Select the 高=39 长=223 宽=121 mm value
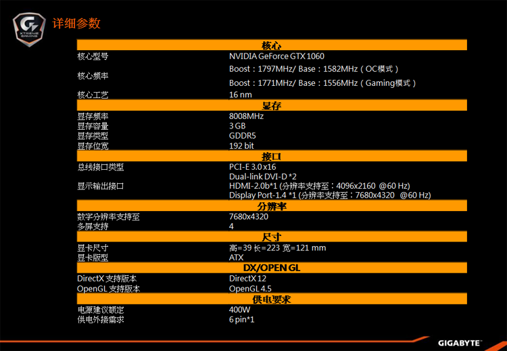This screenshot has width=507, height=351. coord(277,248)
